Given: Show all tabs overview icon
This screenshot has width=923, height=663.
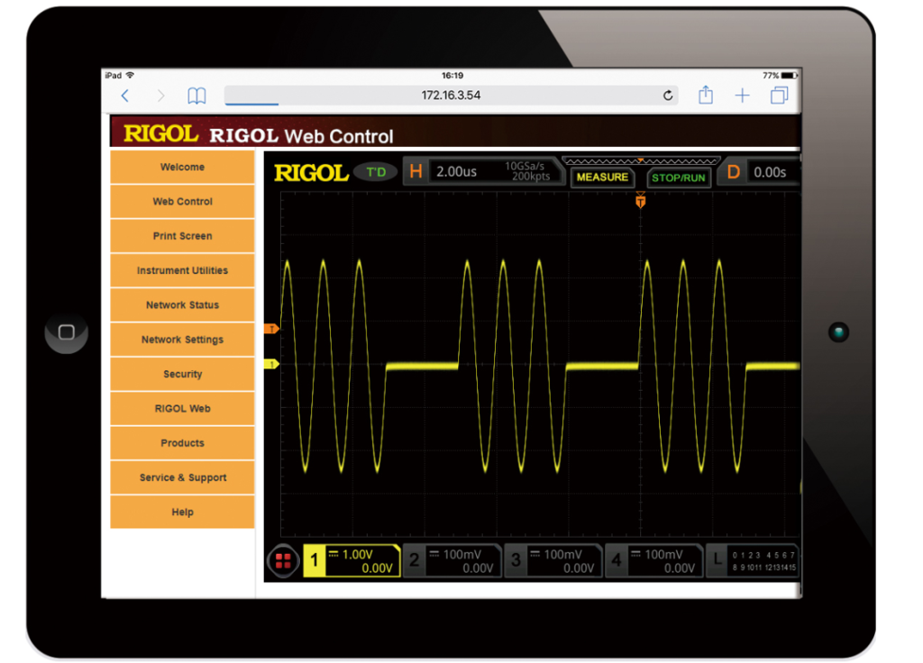Looking at the screenshot, I should tap(780, 95).
